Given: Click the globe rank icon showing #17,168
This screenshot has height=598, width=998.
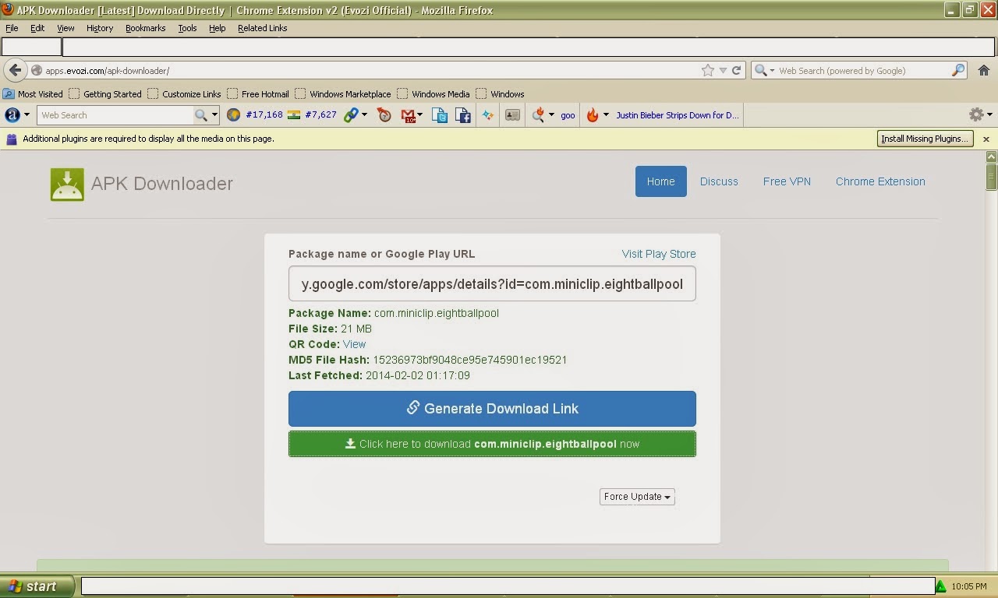Looking at the screenshot, I should (233, 114).
